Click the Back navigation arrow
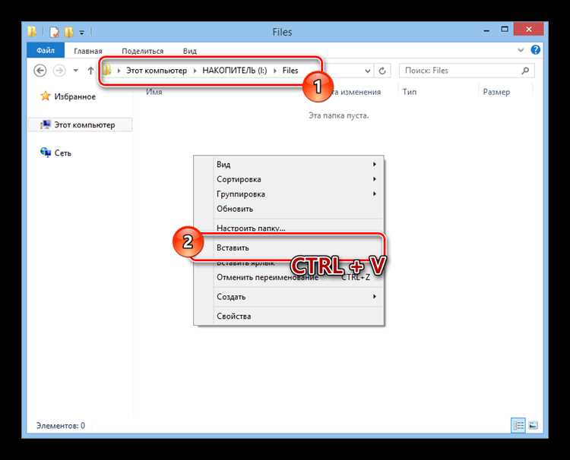Screen dimensions: 570x460 (40, 71)
